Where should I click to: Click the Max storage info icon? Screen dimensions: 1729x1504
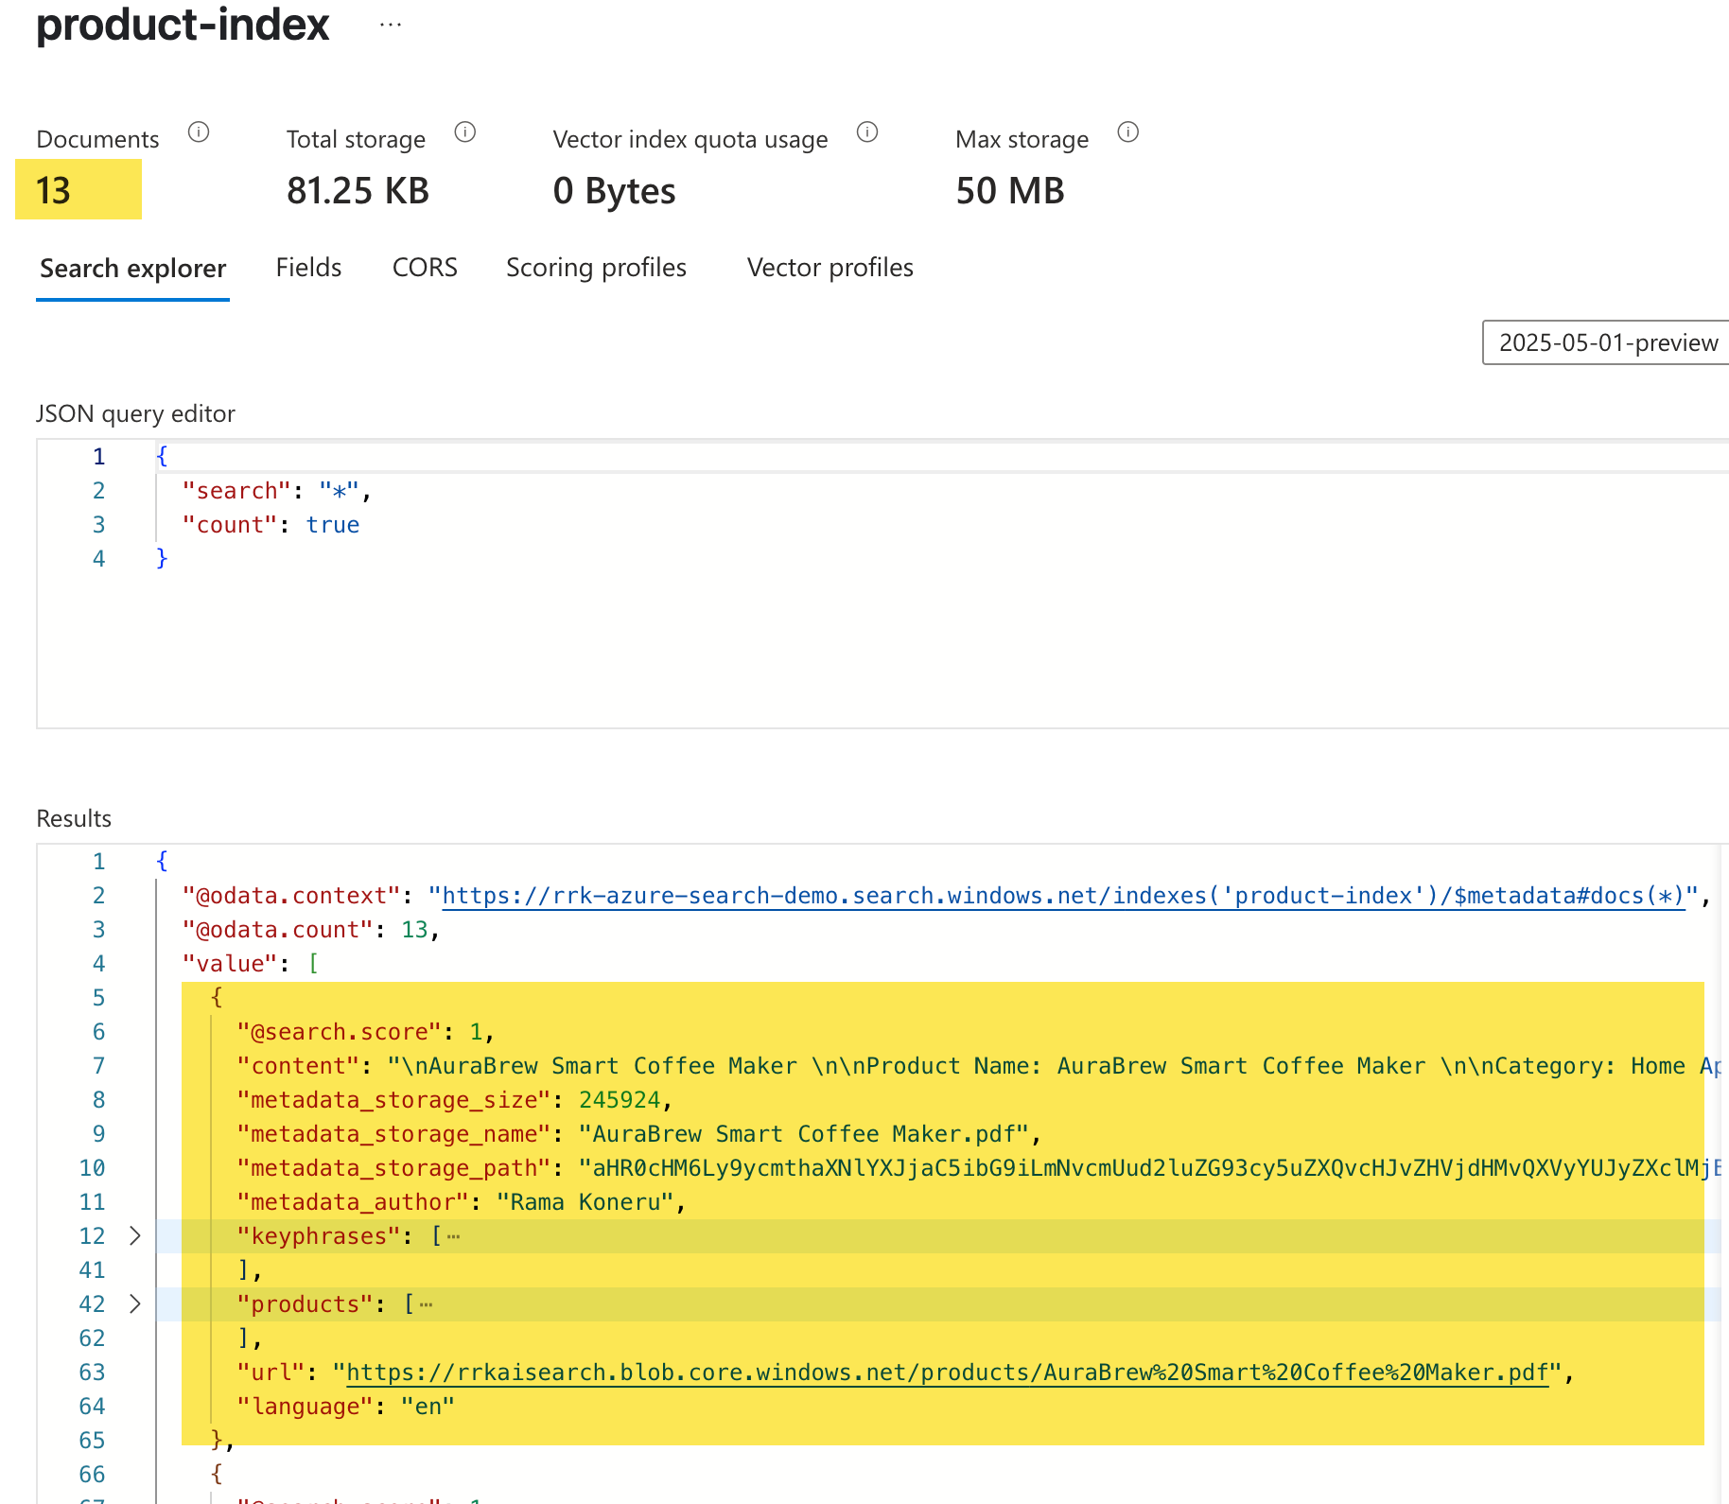1128,132
